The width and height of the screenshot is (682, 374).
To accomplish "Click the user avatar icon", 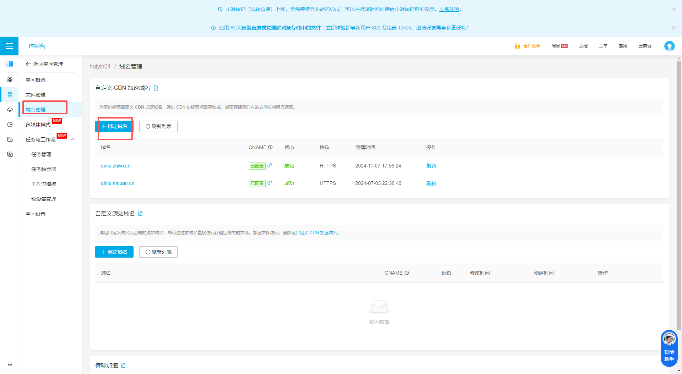I will click(669, 46).
